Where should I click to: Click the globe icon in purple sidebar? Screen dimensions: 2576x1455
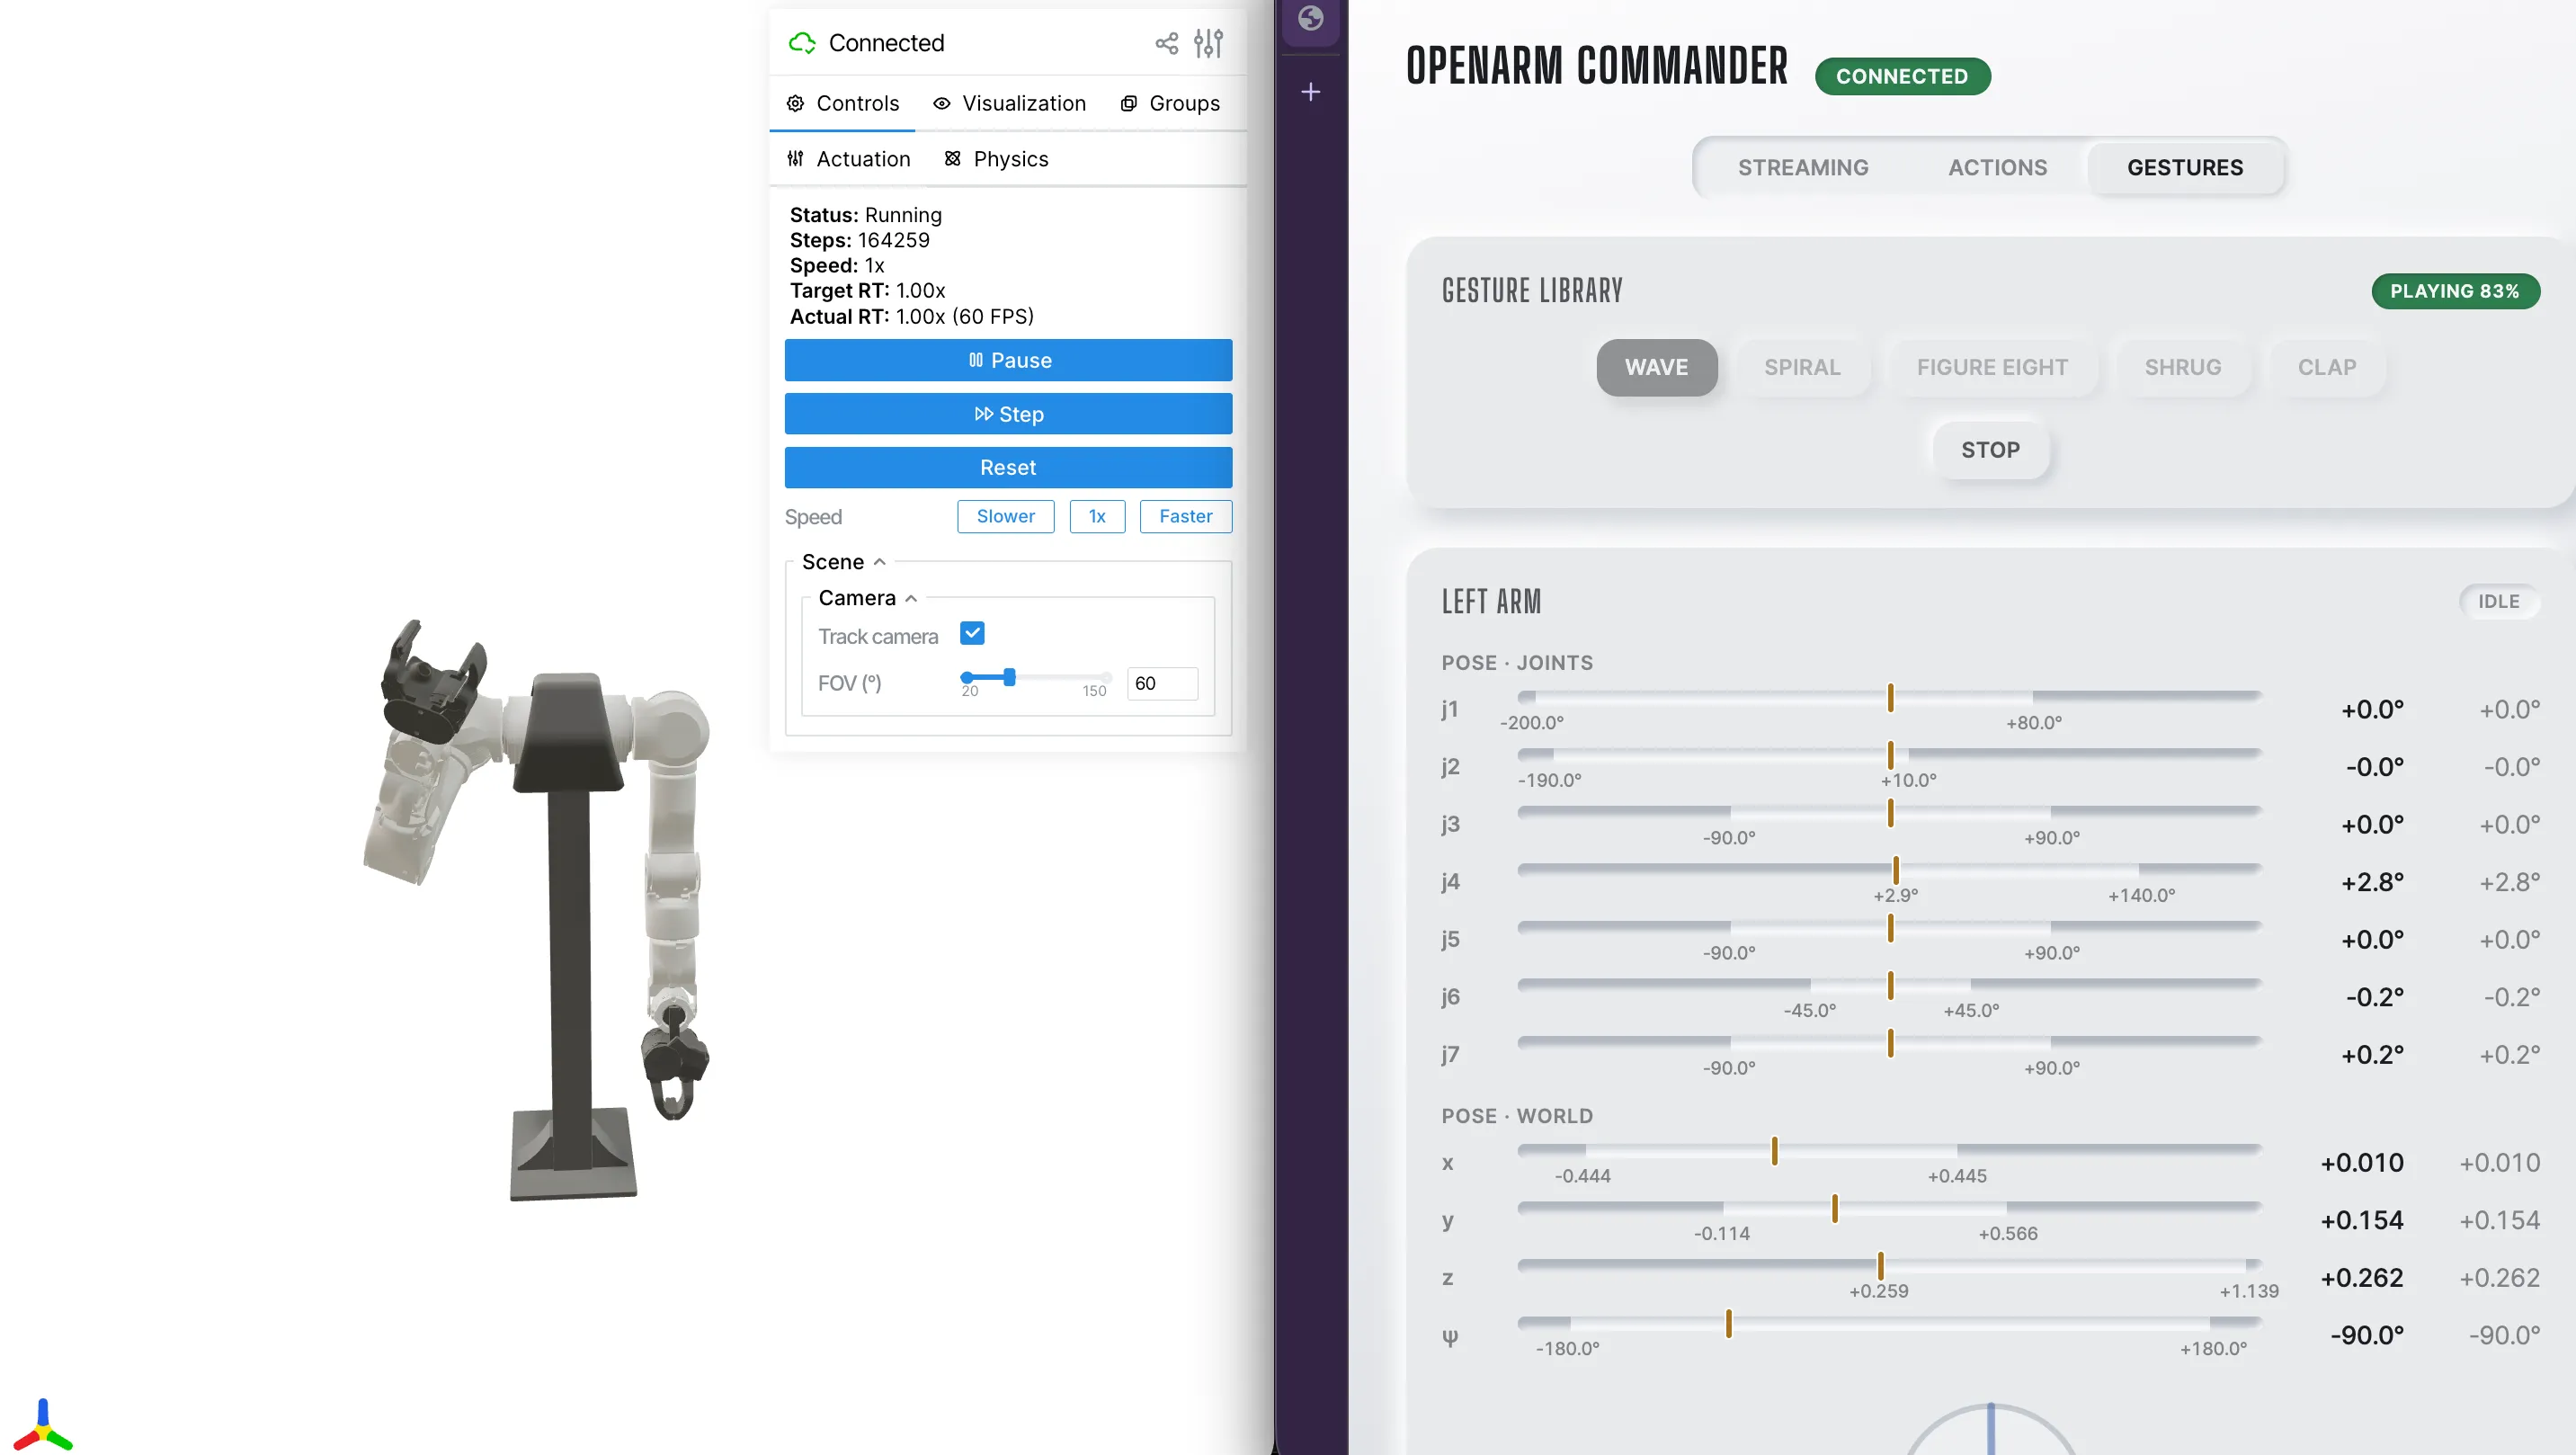click(x=1310, y=18)
